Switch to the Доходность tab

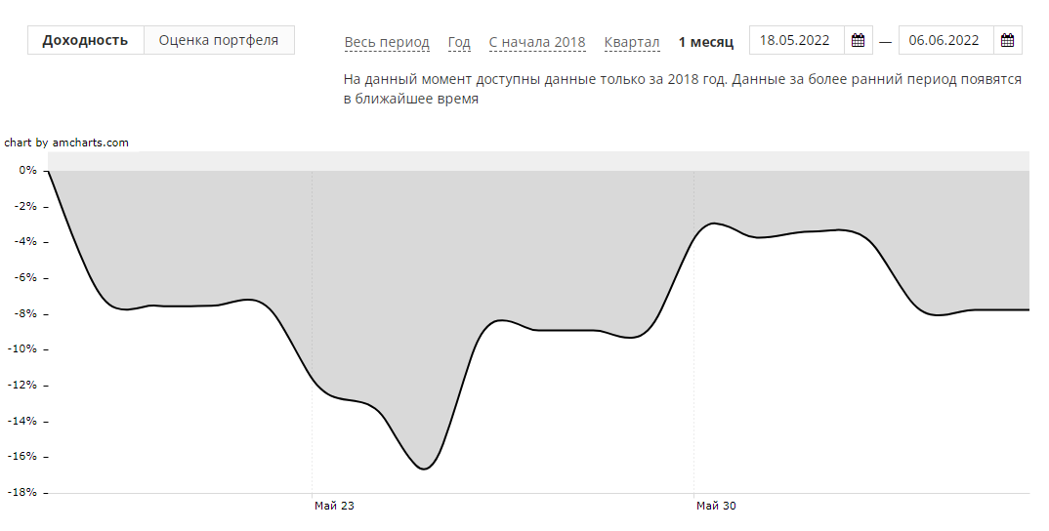tap(85, 40)
